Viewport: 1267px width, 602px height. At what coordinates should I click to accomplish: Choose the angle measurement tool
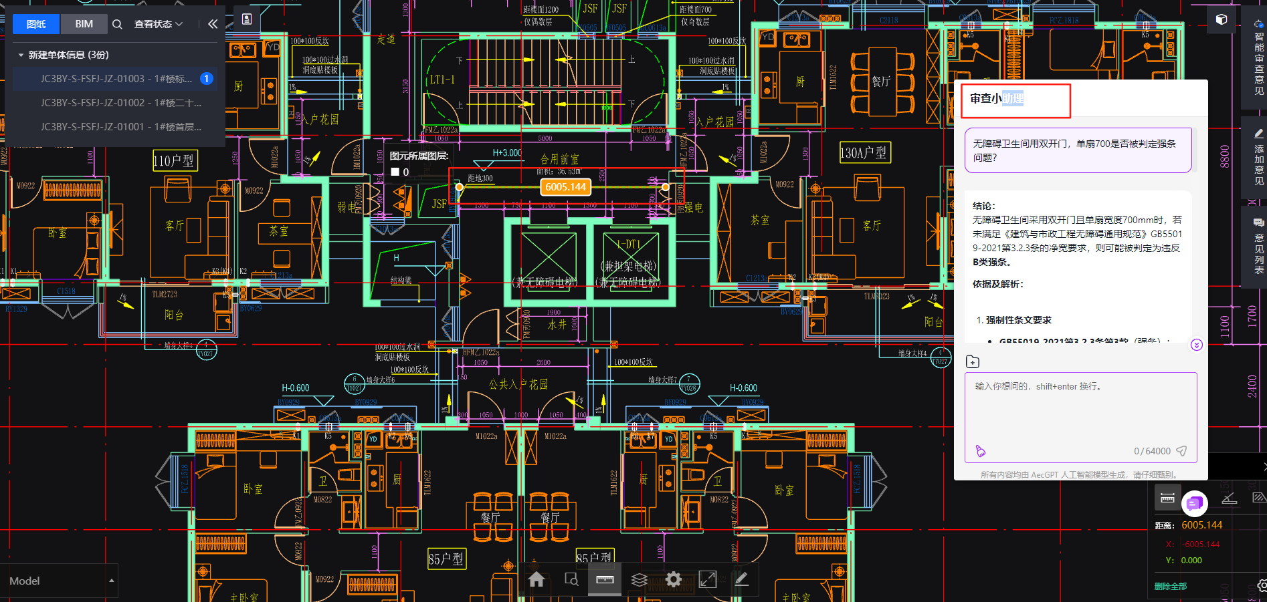pos(1229,498)
